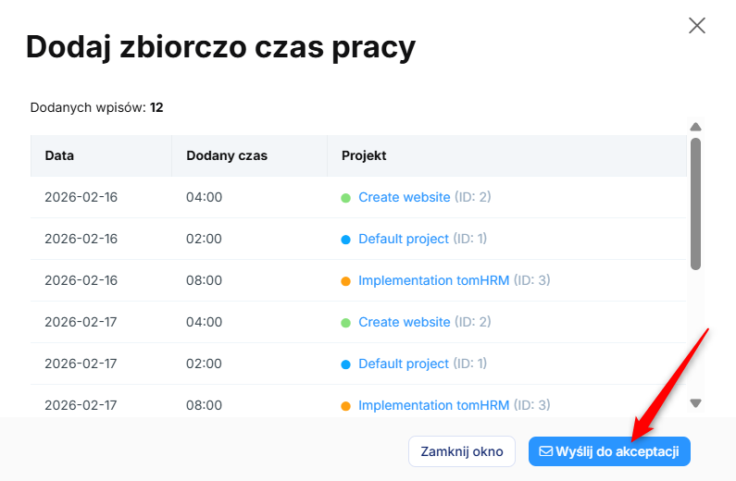The image size is (736, 481).
Task: Click the scrollbar up arrow
Action: 696,127
